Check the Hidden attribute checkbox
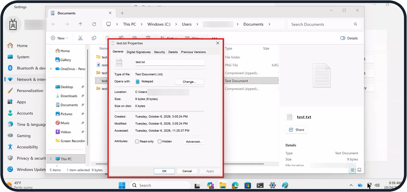 pyautogui.click(x=160, y=142)
